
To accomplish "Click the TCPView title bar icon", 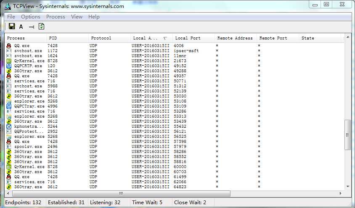I will (x=8, y=7).
